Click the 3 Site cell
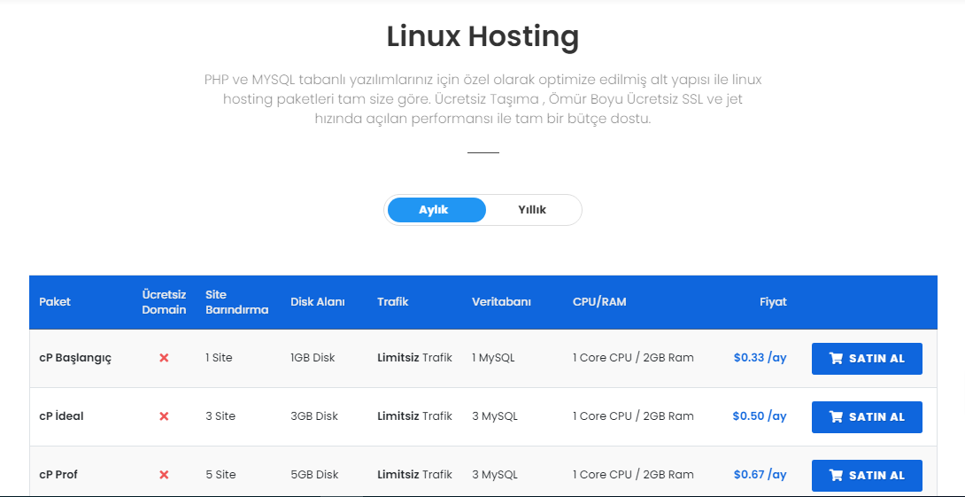The image size is (965, 497). pyautogui.click(x=220, y=416)
